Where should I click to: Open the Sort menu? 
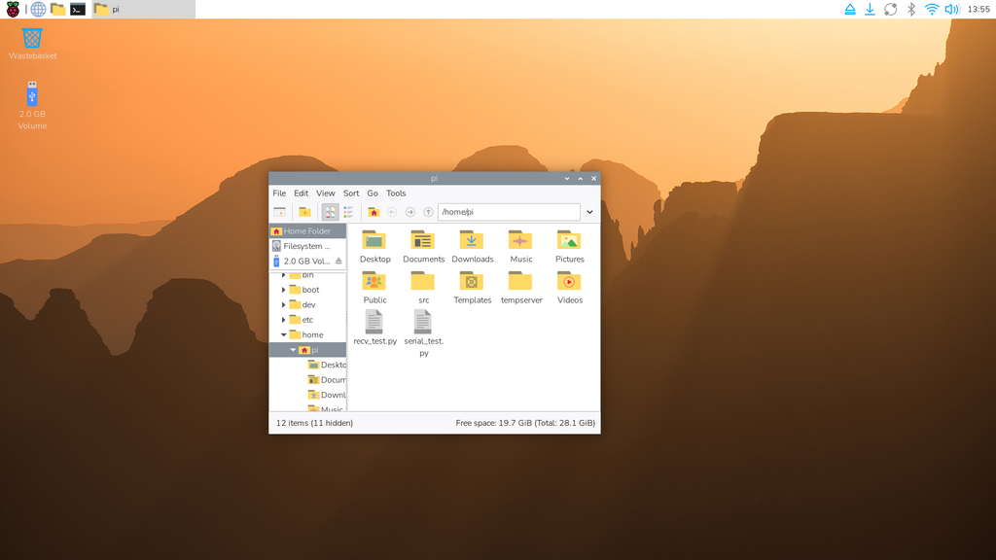click(350, 193)
